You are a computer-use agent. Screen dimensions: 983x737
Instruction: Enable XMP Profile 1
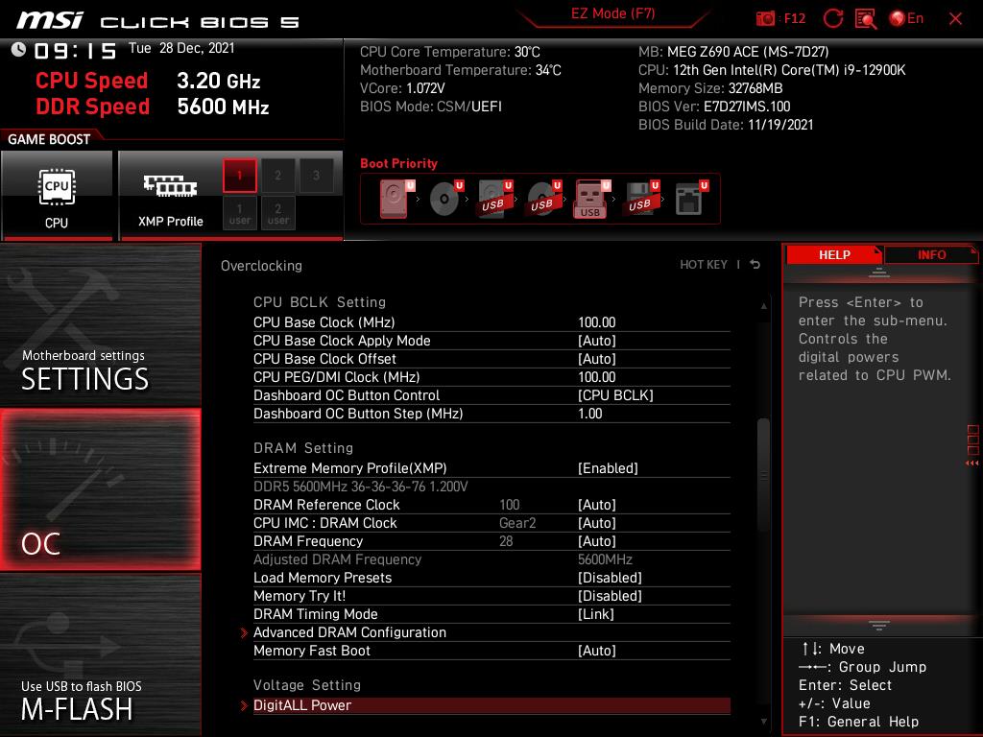point(240,176)
